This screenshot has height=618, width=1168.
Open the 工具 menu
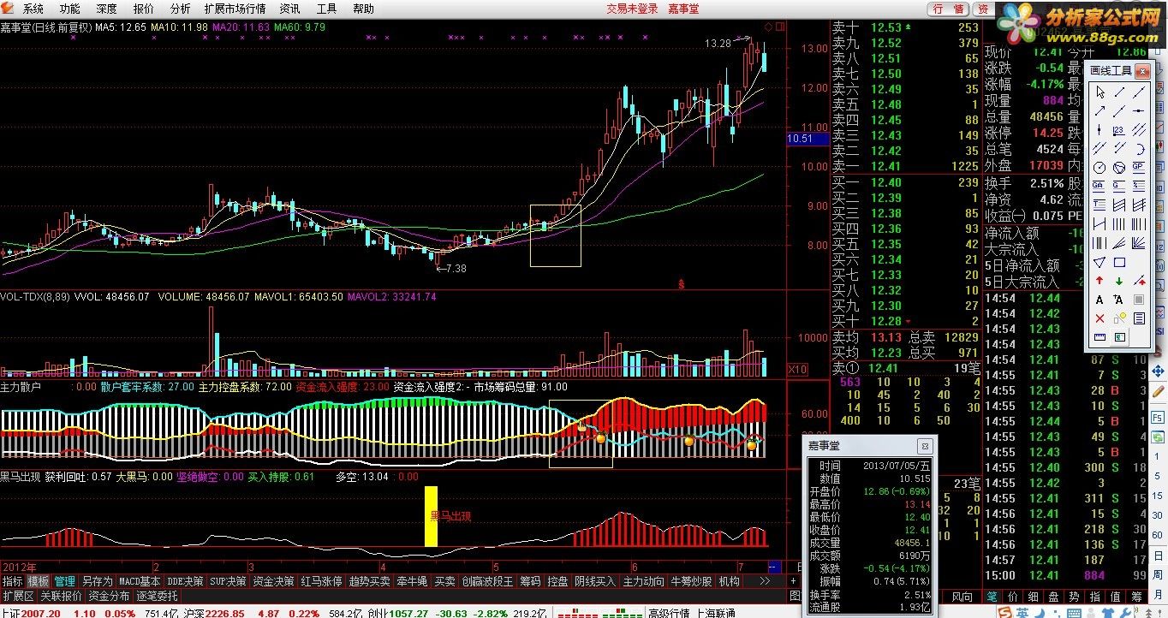(326, 9)
